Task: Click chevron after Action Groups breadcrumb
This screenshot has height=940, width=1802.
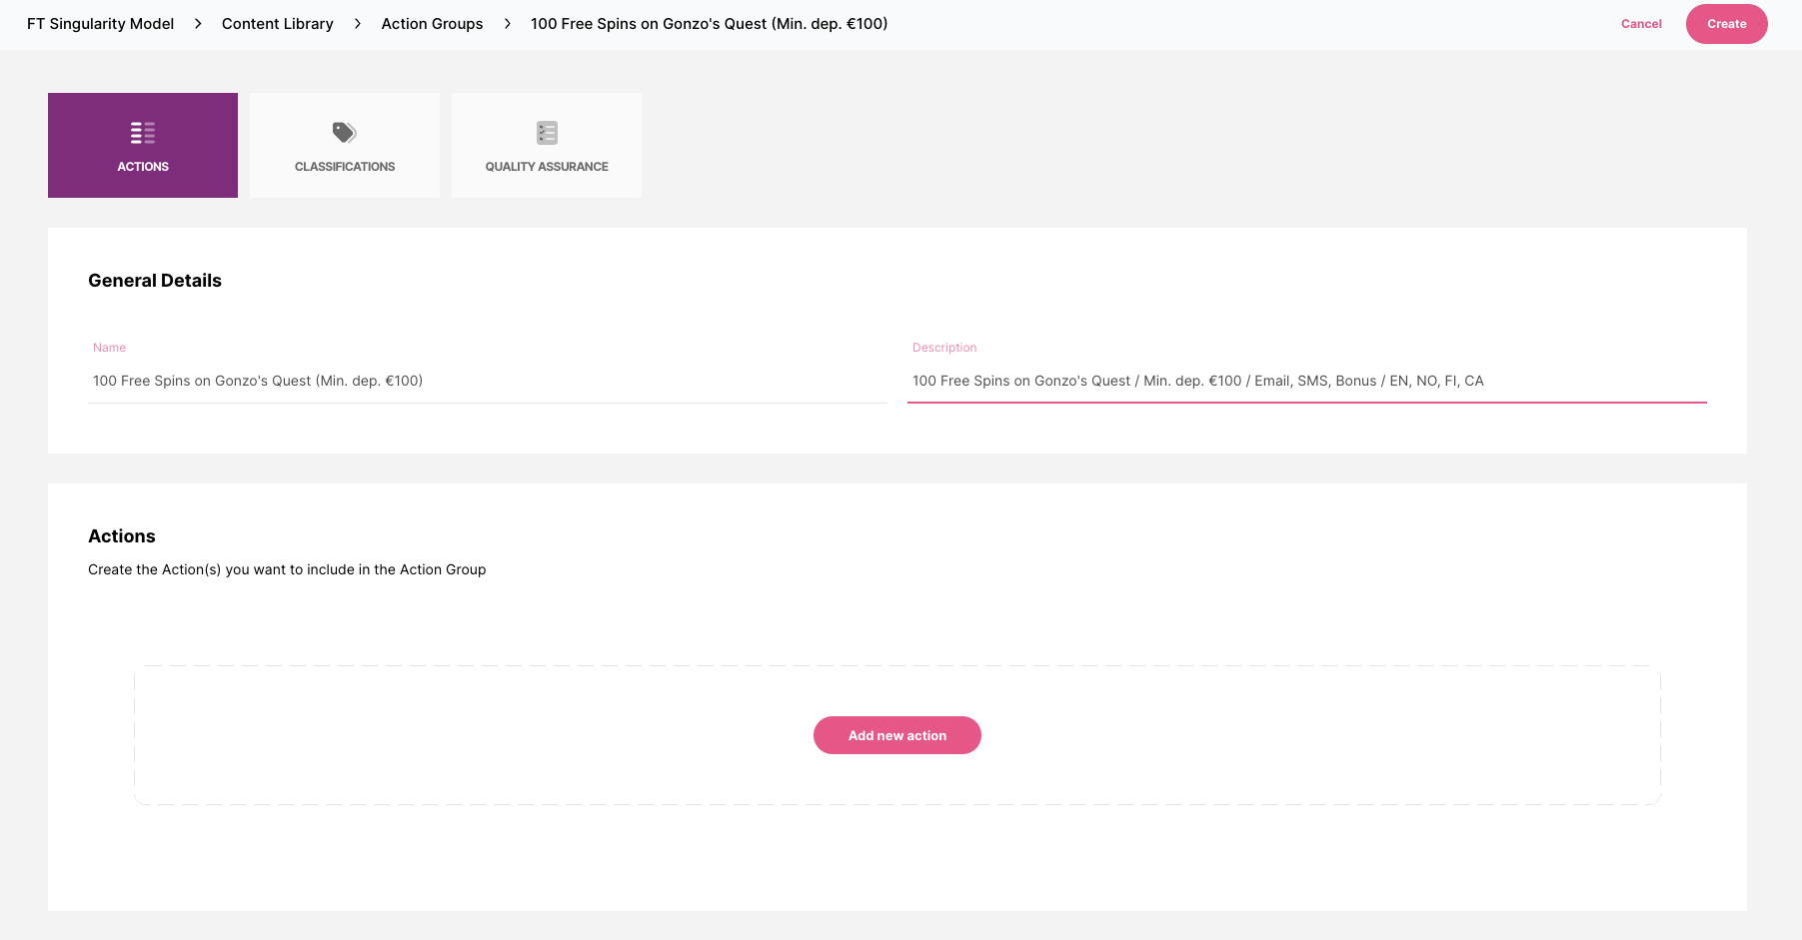Action: (x=508, y=24)
